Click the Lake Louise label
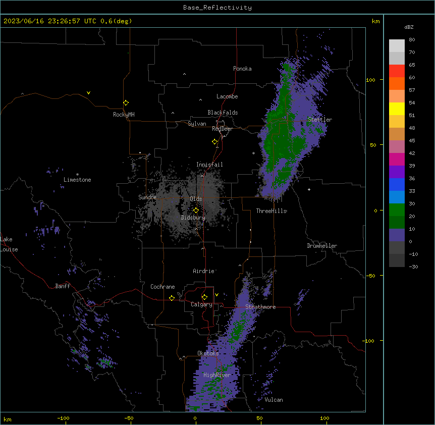Viewport: 435px width, 425px height. click(x=9, y=244)
